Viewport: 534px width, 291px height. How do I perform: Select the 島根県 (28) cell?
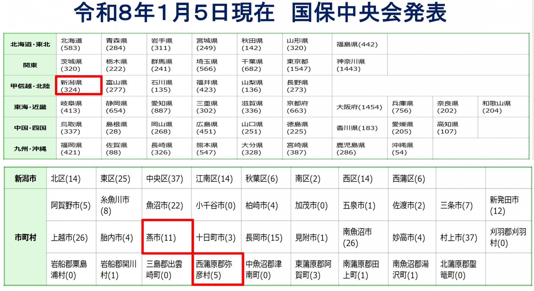pyautogui.click(x=124, y=128)
